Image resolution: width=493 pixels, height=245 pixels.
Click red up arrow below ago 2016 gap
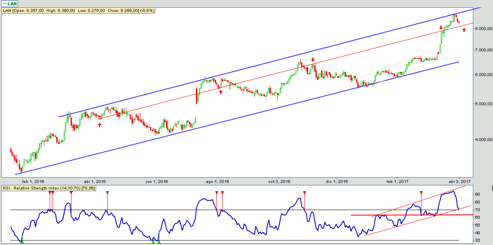(221, 92)
